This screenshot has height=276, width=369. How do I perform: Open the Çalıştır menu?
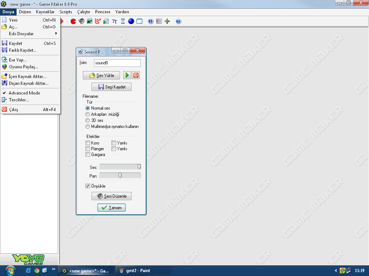(84, 12)
